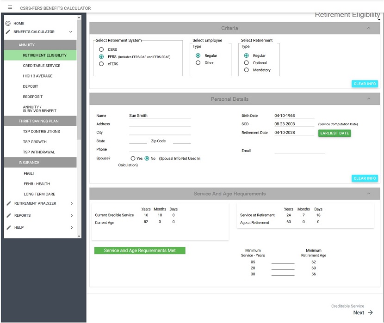Viewport: 384px width, 323px height.
Task: Choose Optional retirement type
Action: click(x=247, y=63)
